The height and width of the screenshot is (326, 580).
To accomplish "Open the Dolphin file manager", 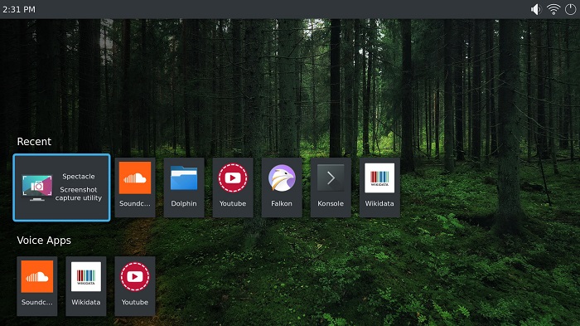I will pyautogui.click(x=184, y=187).
